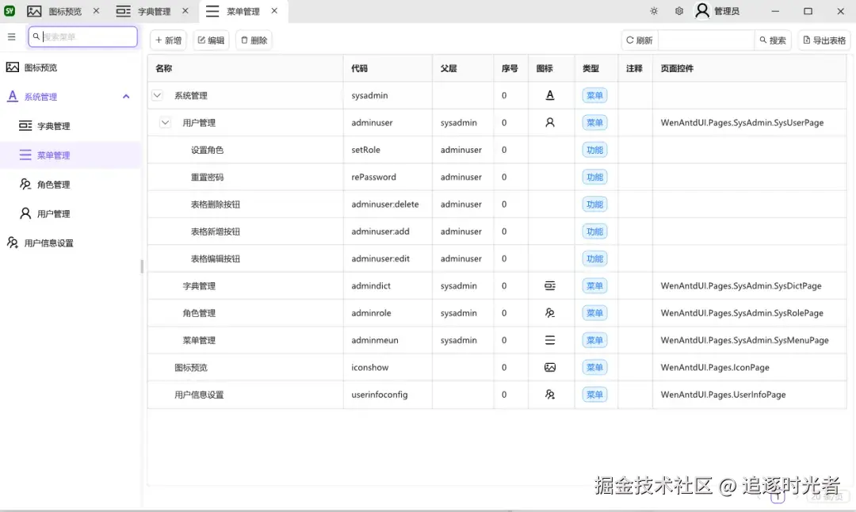Open 角色管理 in the sidebar

click(x=71, y=185)
